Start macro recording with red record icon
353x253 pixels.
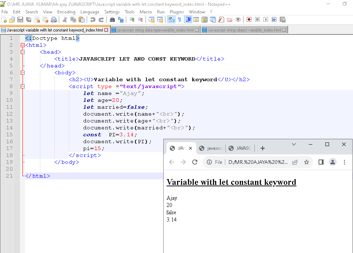[x=249, y=20]
